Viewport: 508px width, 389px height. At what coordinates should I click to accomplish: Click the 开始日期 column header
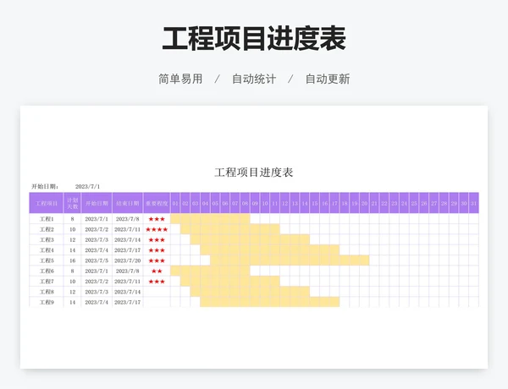pos(97,203)
